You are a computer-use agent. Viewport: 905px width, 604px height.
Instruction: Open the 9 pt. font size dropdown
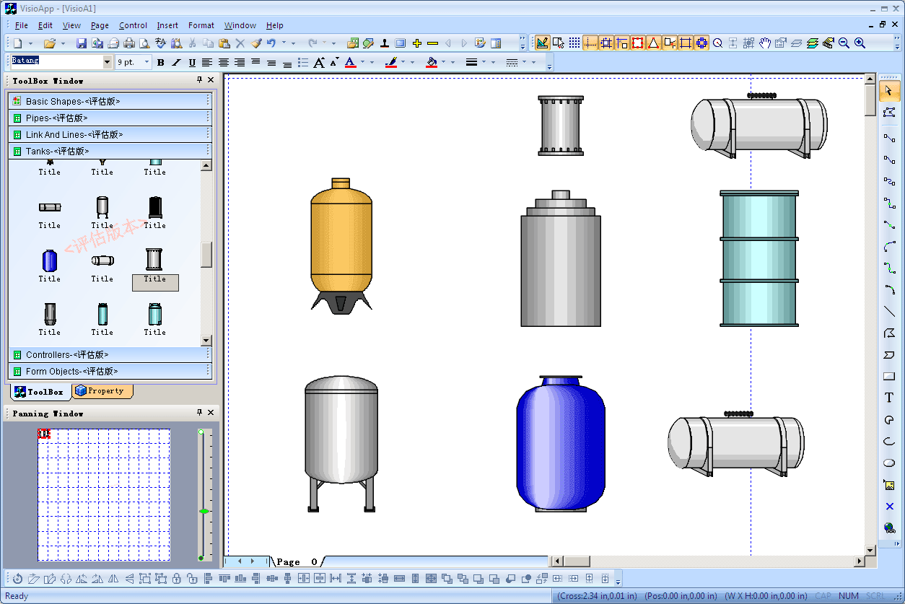click(147, 63)
